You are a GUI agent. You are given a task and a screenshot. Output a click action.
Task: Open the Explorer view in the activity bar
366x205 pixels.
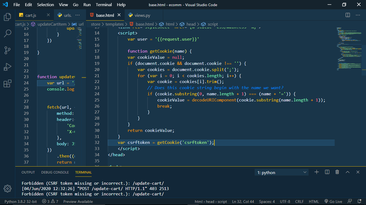coord(8,17)
